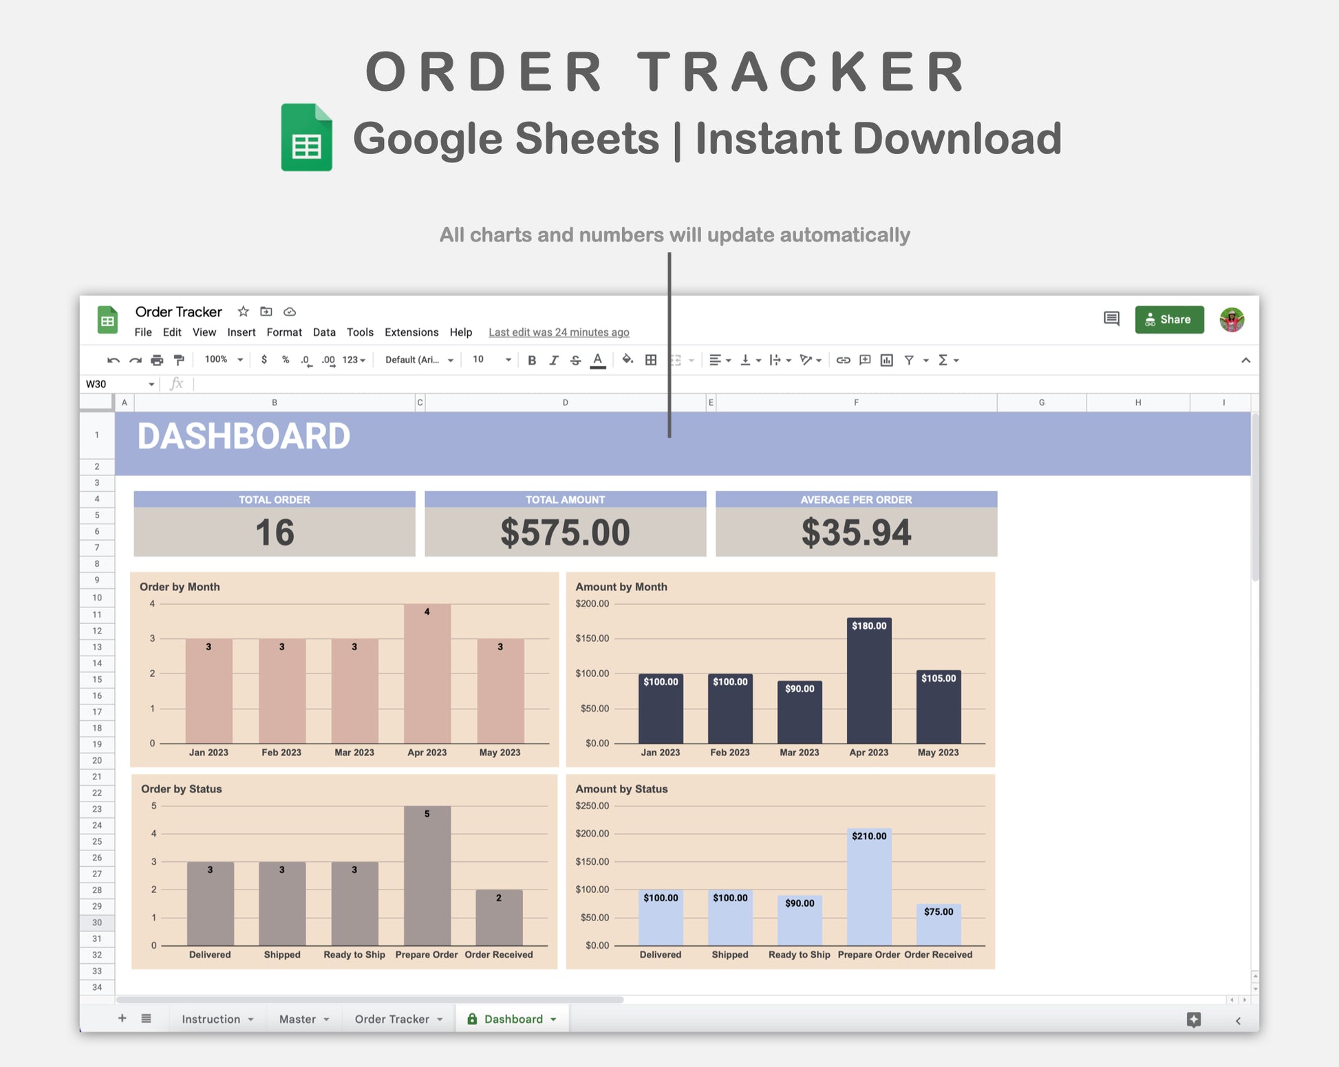
Task: Open comment history icon
Action: point(1111,319)
